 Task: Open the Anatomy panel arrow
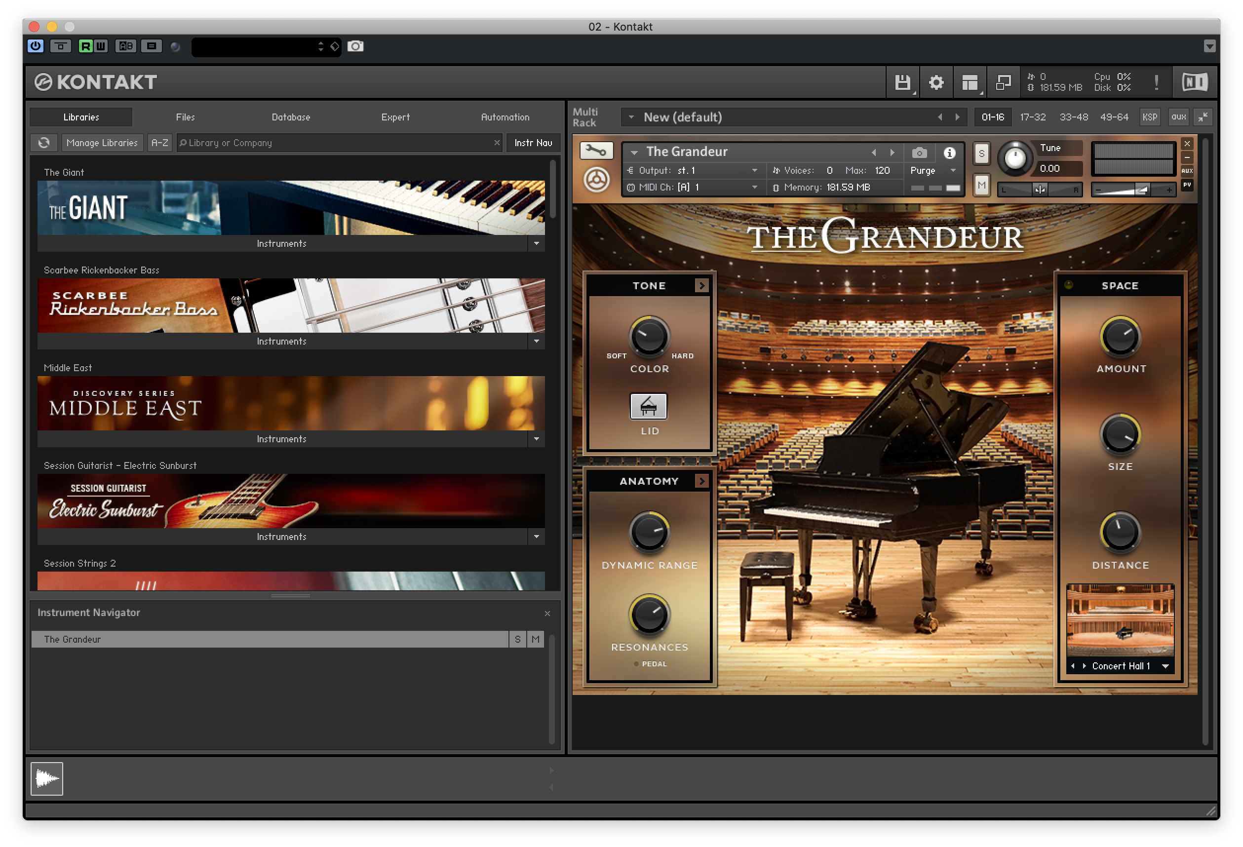(702, 481)
